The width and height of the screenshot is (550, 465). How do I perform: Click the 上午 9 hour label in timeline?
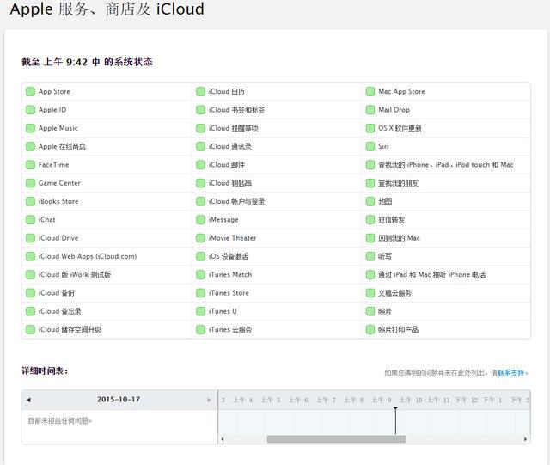click(382, 400)
